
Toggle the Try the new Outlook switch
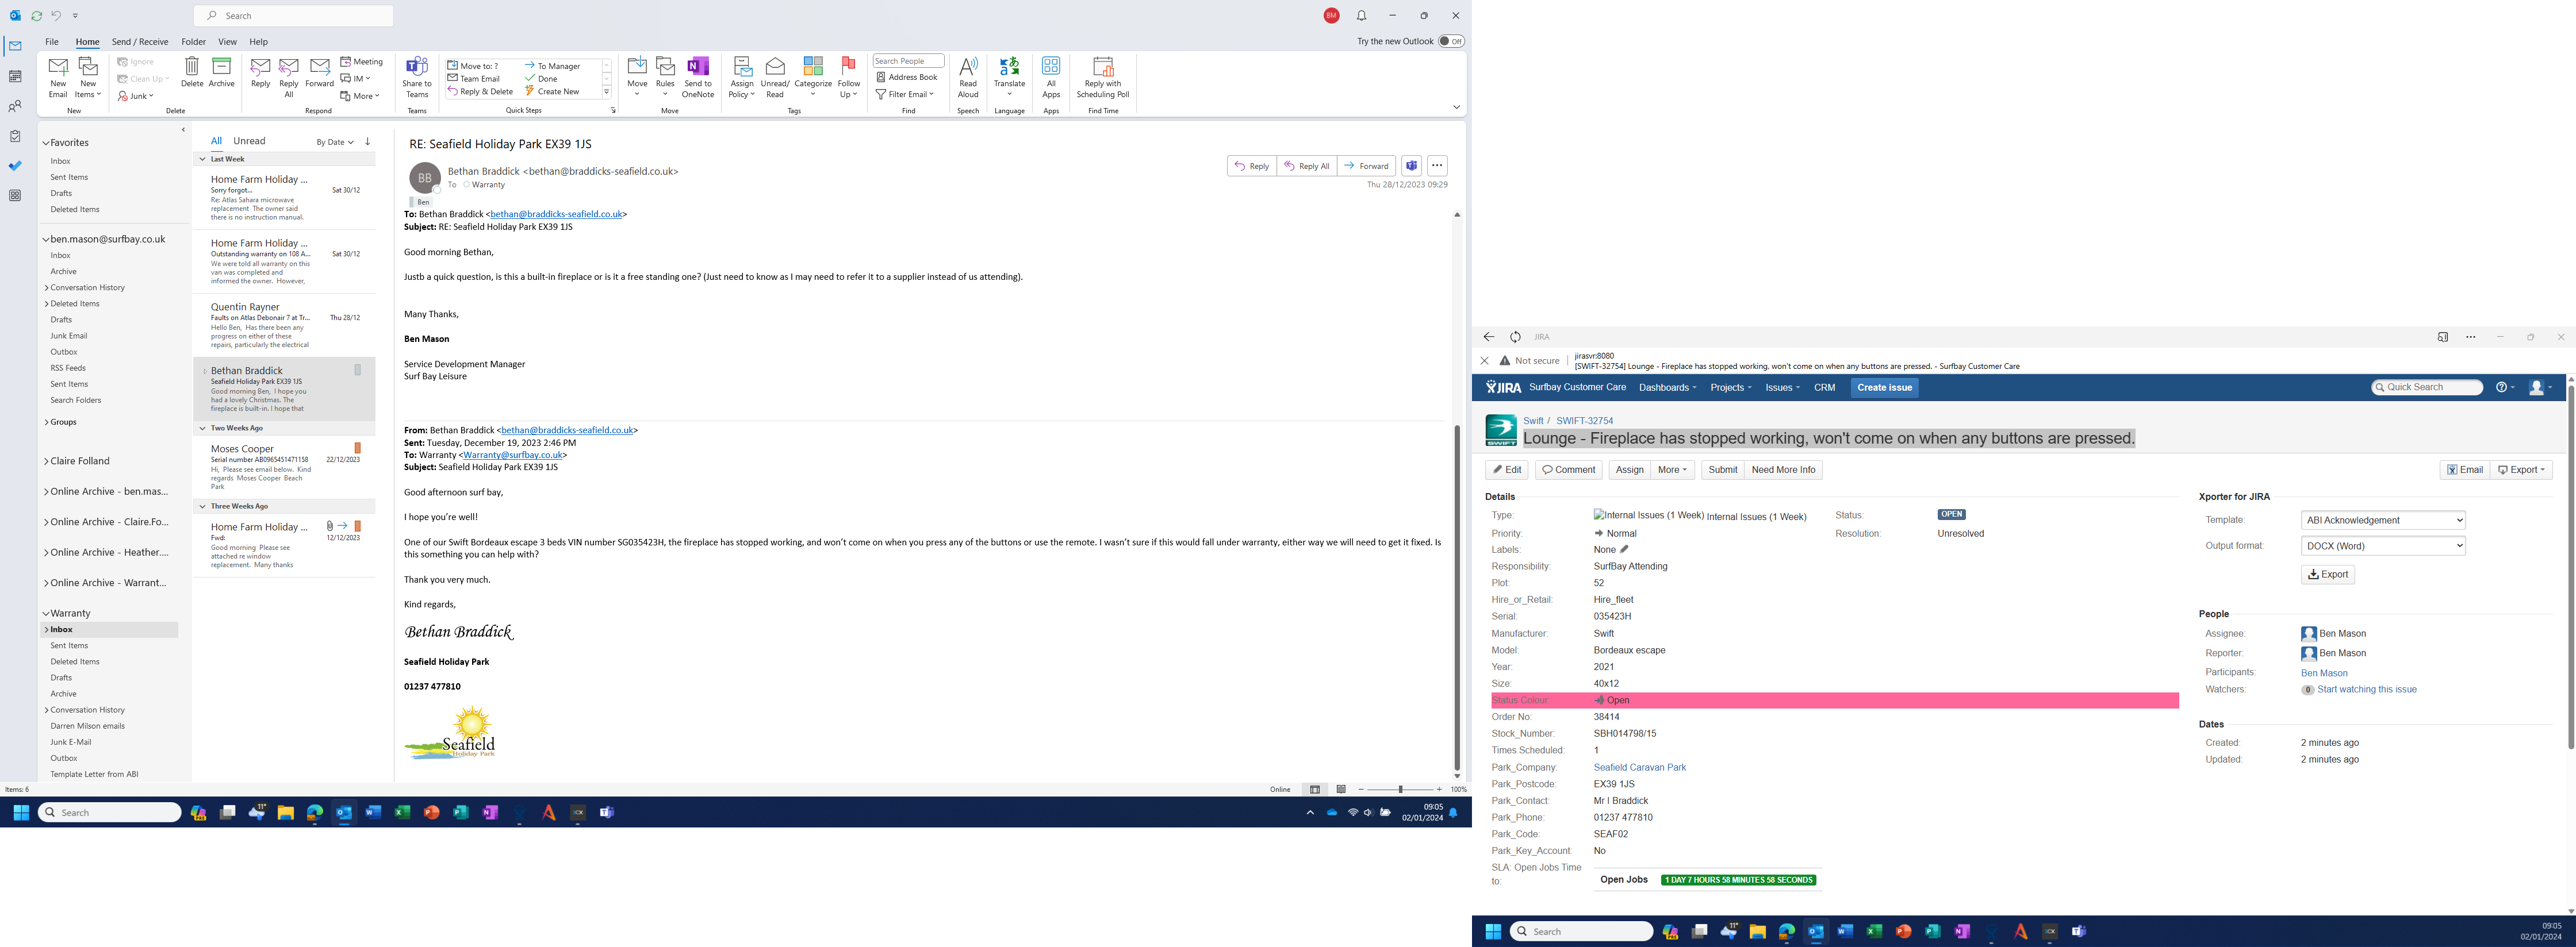[1450, 41]
